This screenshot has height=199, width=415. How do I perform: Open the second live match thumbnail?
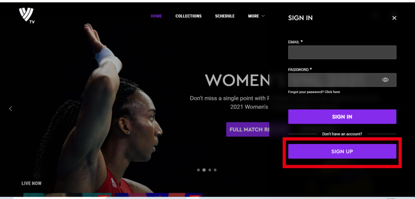click(x=159, y=195)
